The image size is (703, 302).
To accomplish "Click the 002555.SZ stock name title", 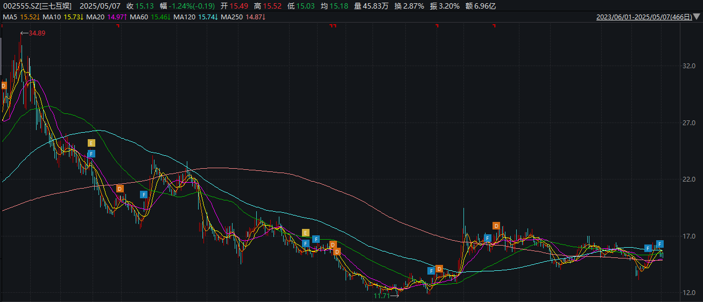I will (37, 6).
